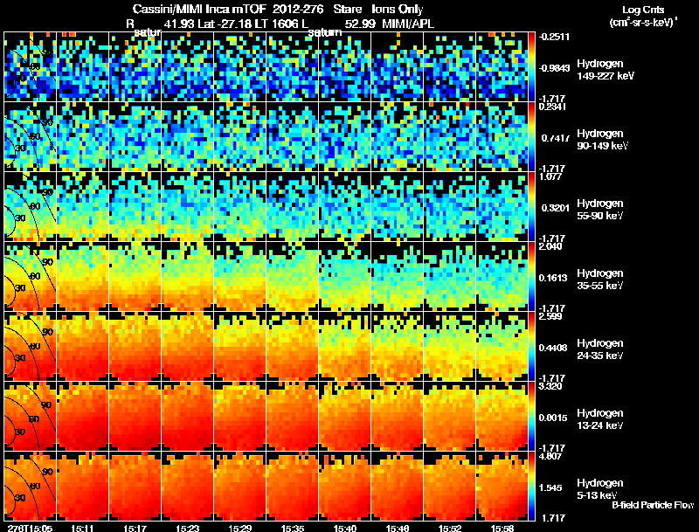Click the B-field Particle Flow text
This screenshot has height=532, width=699.
[653, 505]
